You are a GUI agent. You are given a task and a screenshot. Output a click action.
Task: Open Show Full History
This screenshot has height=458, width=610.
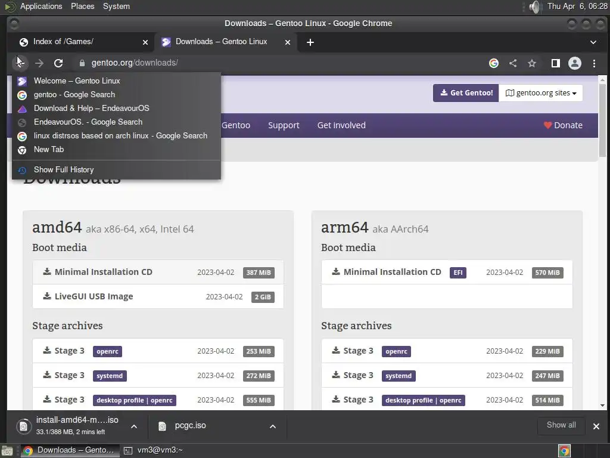[x=116, y=169]
